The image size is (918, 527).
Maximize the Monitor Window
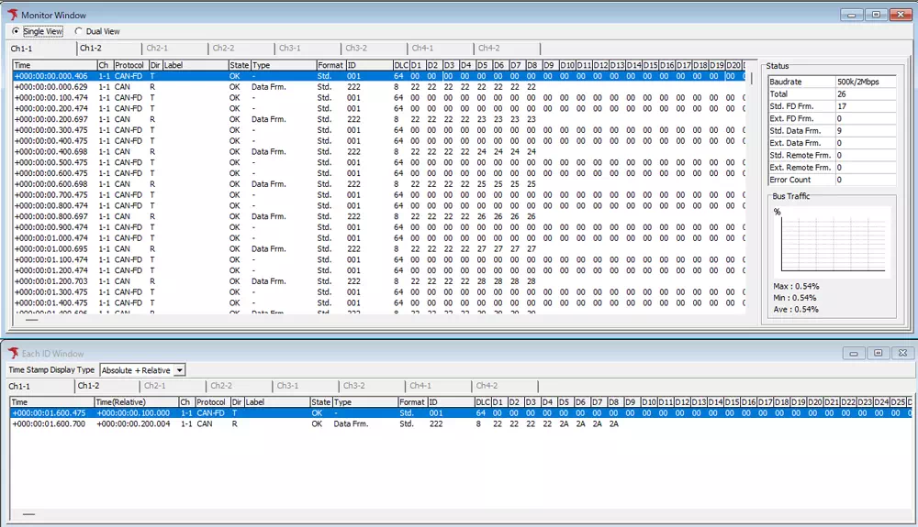click(x=876, y=14)
